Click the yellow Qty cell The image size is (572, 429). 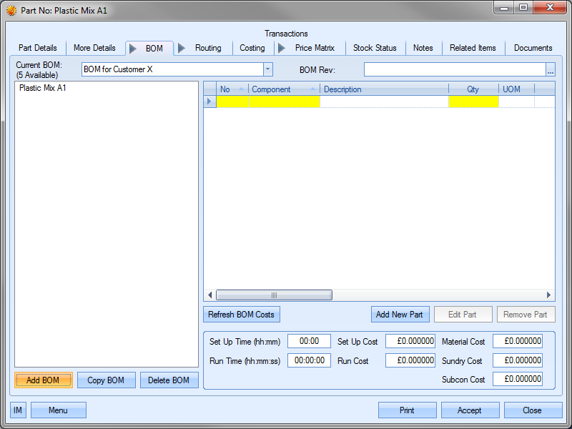pos(473,102)
